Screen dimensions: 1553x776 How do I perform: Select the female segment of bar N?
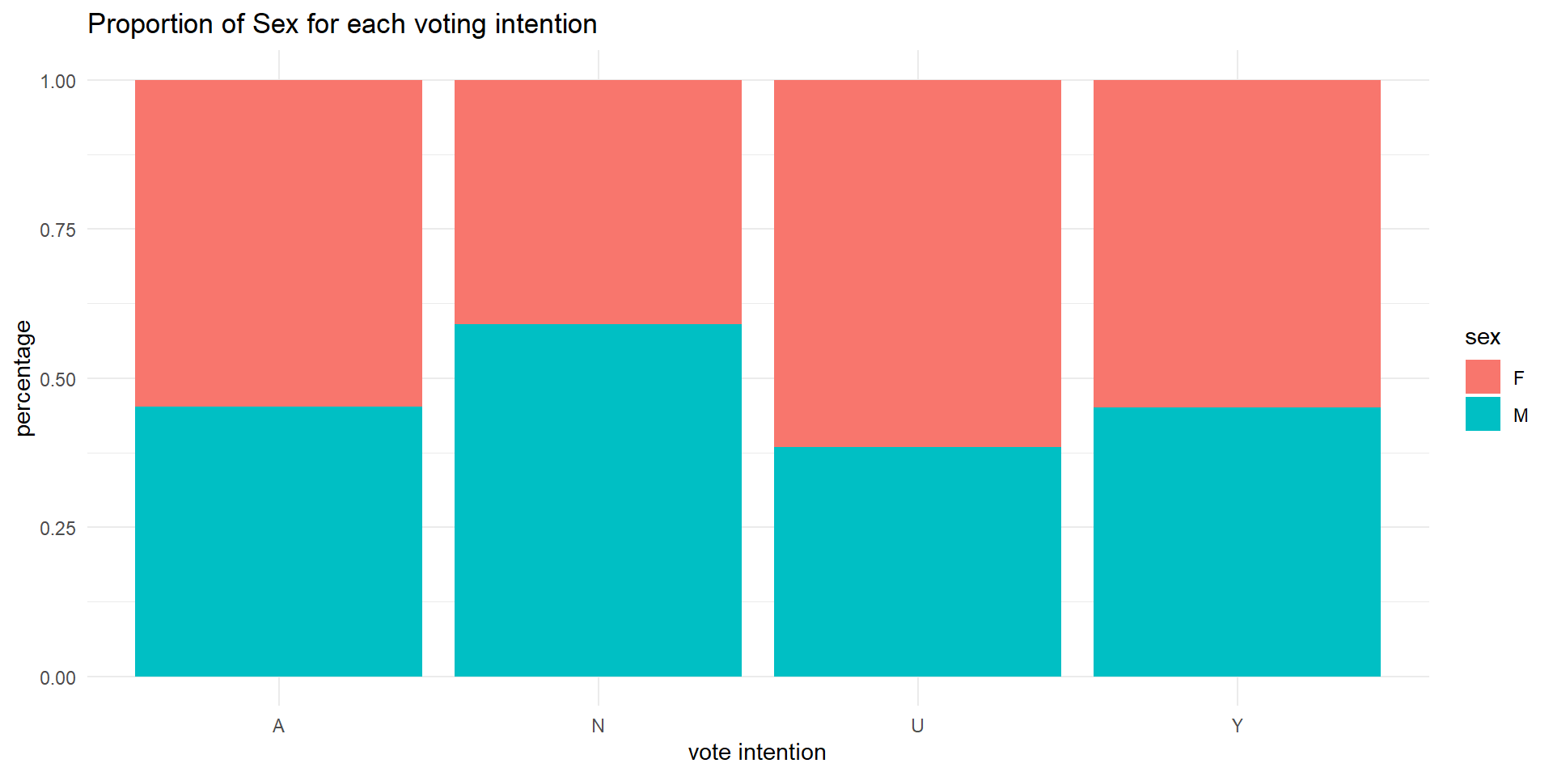click(x=598, y=202)
